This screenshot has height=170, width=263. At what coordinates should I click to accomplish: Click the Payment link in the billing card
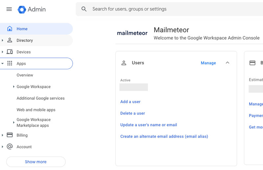click(256, 116)
